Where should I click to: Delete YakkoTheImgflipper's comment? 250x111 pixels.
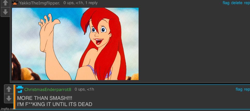point(237,3)
